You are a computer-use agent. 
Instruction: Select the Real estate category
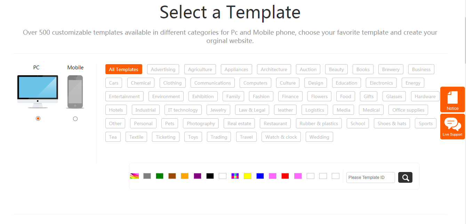(x=239, y=123)
